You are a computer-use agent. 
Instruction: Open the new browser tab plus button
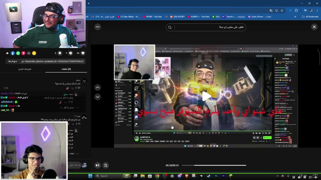pos(89,3)
